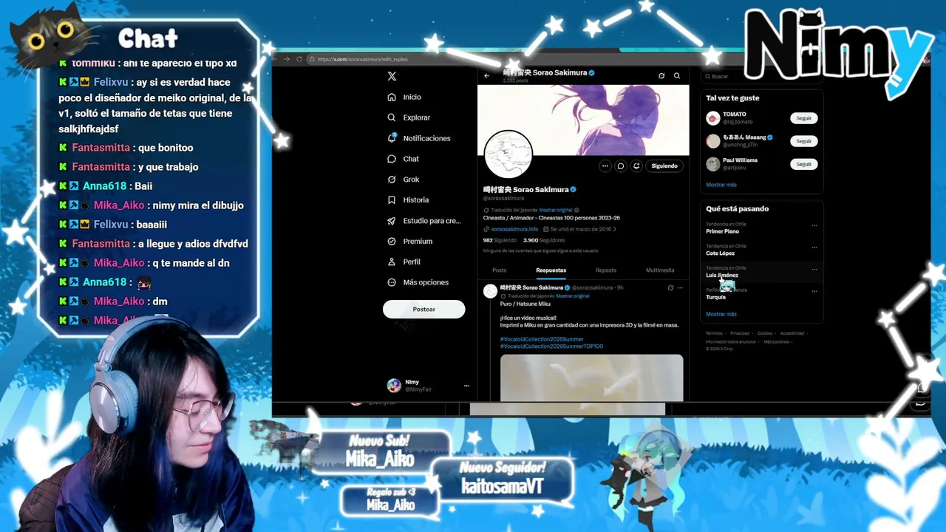Open Historia using the bookmark icon
The height and width of the screenshot is (532, 946).
click(x=392, y=199)
